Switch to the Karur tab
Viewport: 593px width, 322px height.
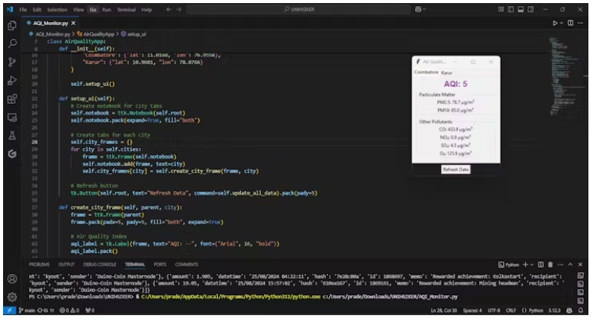tap(446, 72)
